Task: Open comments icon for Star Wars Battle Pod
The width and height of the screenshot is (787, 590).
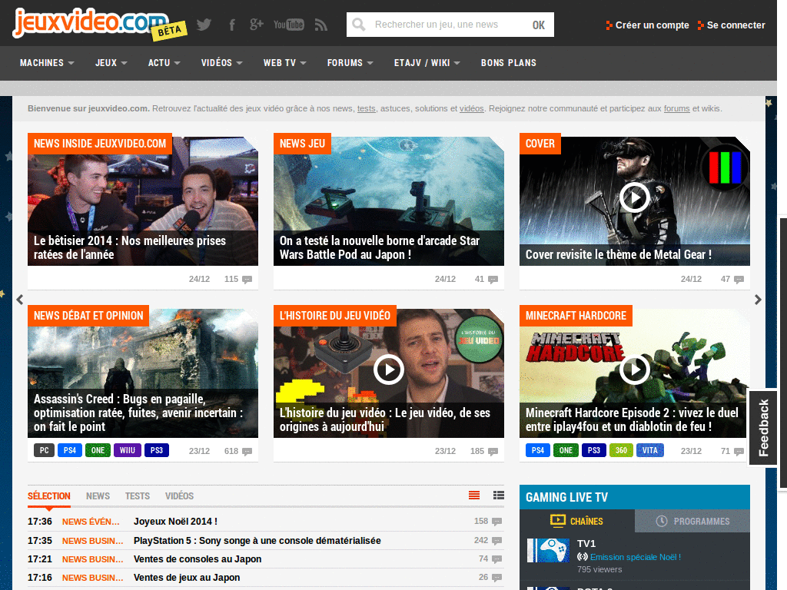Action: (x=493, y=280)
